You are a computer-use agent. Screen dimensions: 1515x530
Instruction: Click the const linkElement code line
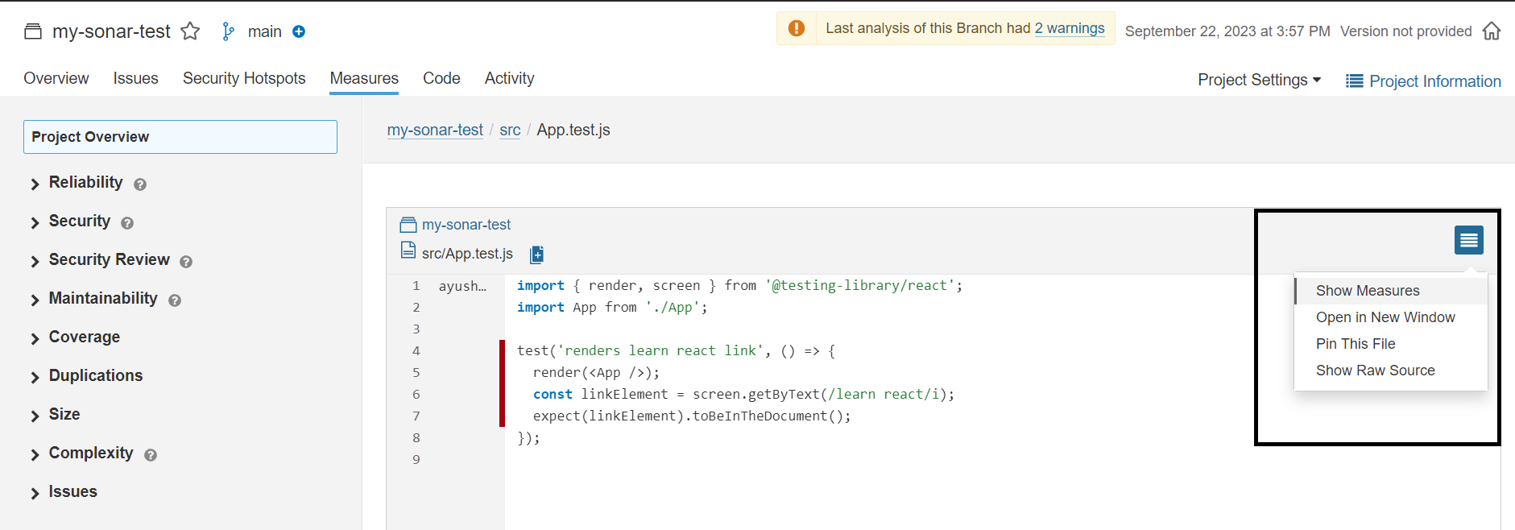tap(743, 395)
